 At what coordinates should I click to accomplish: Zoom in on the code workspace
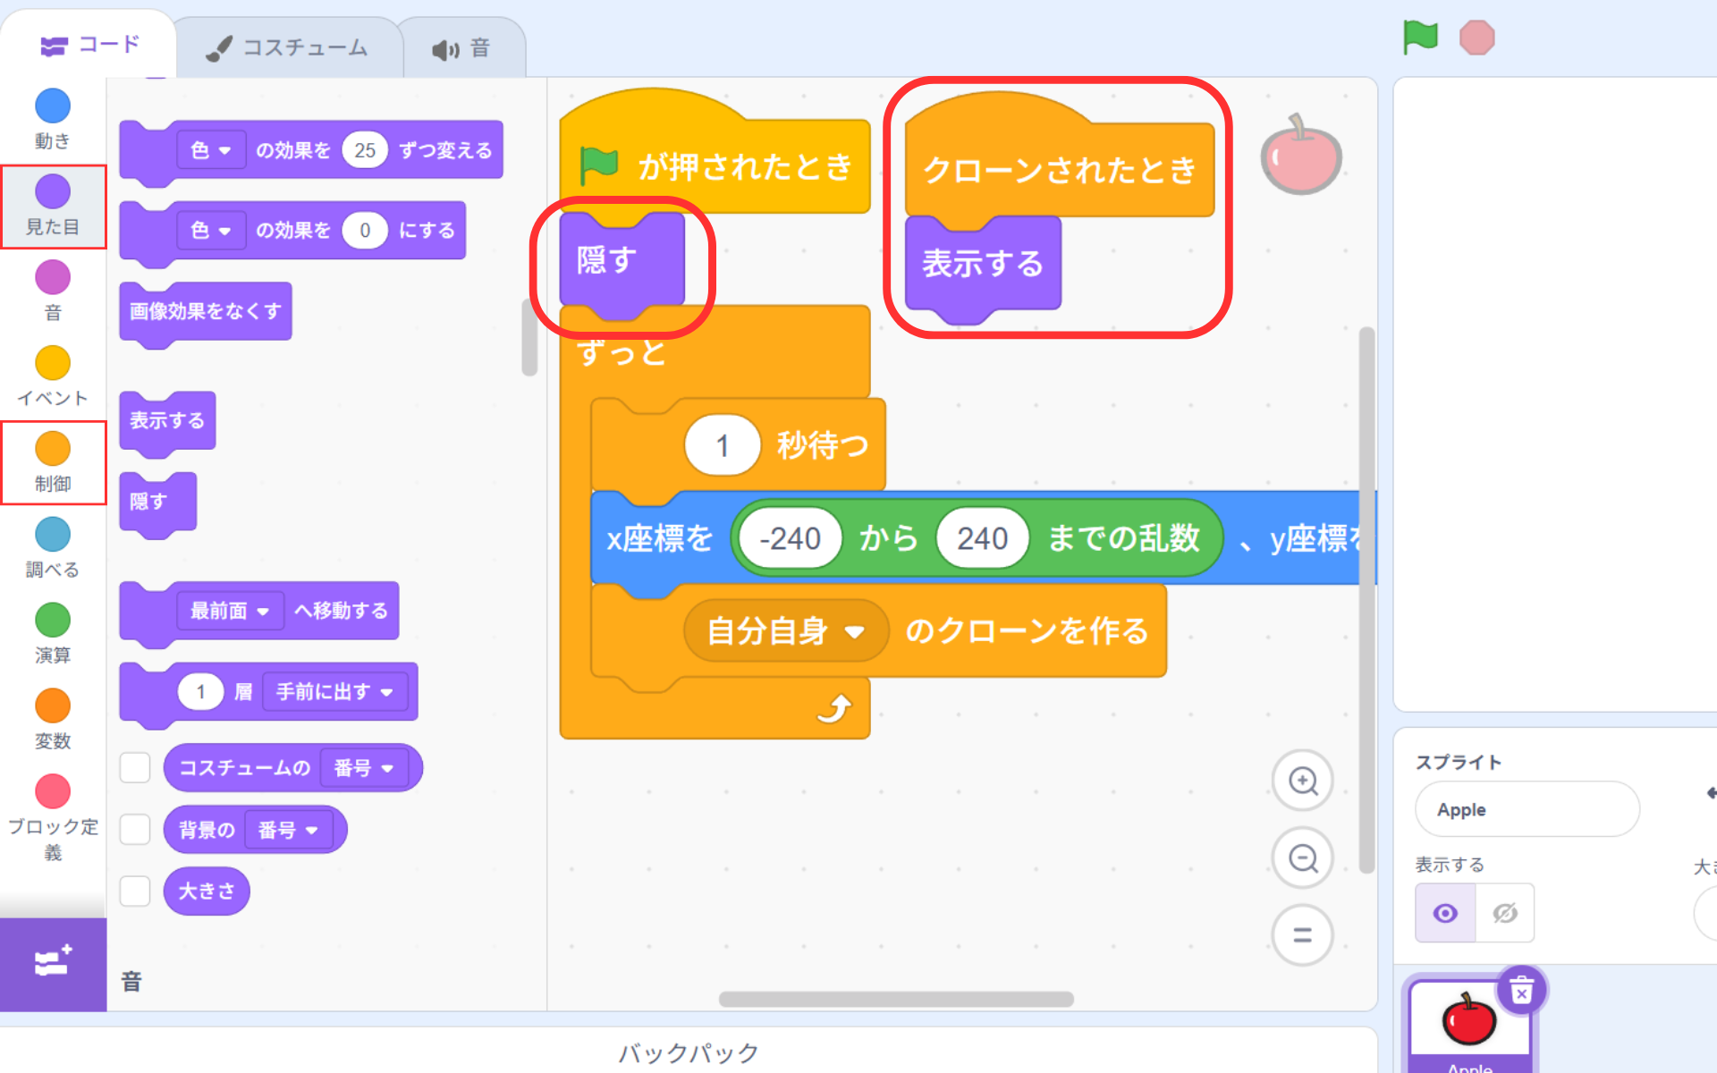pyautogui.click(x=1303, y=781)
